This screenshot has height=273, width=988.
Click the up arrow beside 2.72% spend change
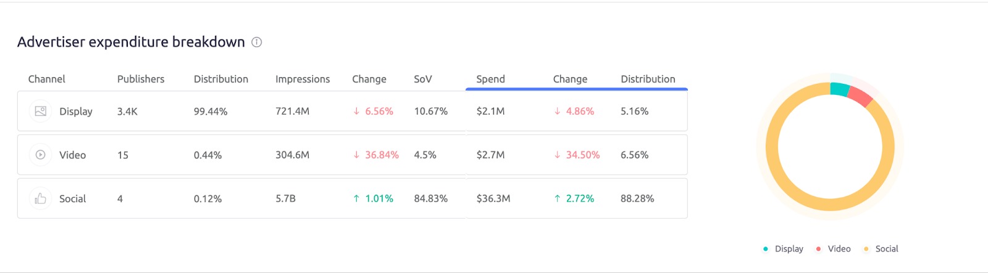pos(558,198)
